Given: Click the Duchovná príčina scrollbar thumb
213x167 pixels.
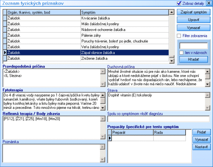Looking at the screenshot, I should [208, 77].
